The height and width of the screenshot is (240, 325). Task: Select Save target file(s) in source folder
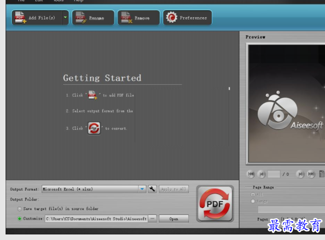(x=19, y=208)
